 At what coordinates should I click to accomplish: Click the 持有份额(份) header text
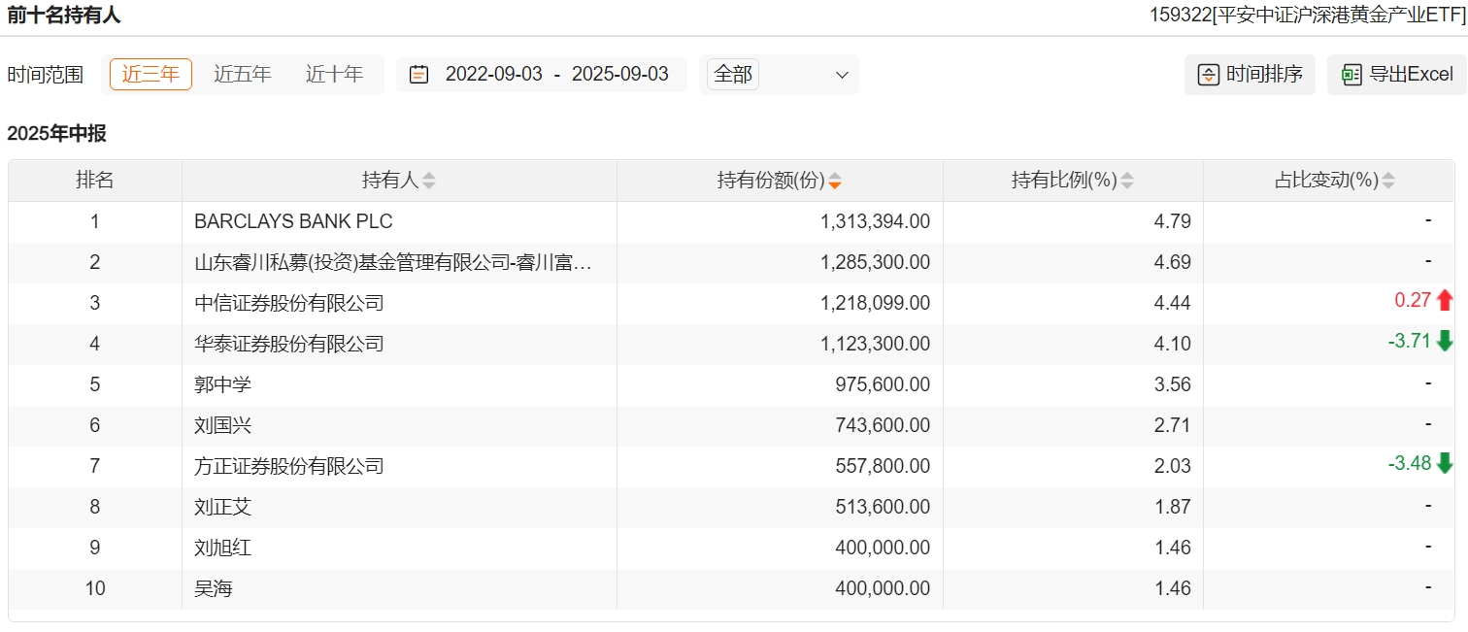(x=772, y=181)
